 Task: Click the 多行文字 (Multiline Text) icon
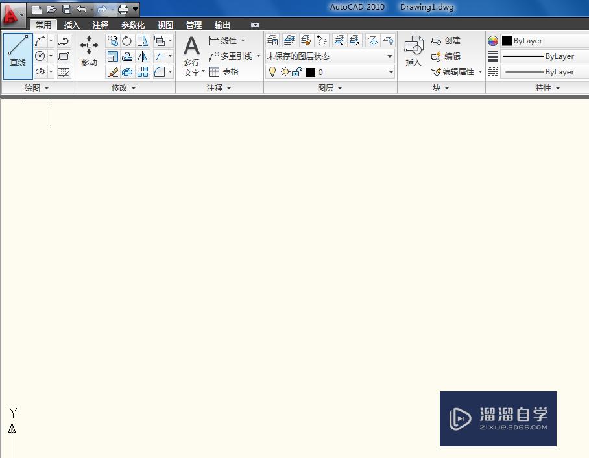(x=191, y=47)
